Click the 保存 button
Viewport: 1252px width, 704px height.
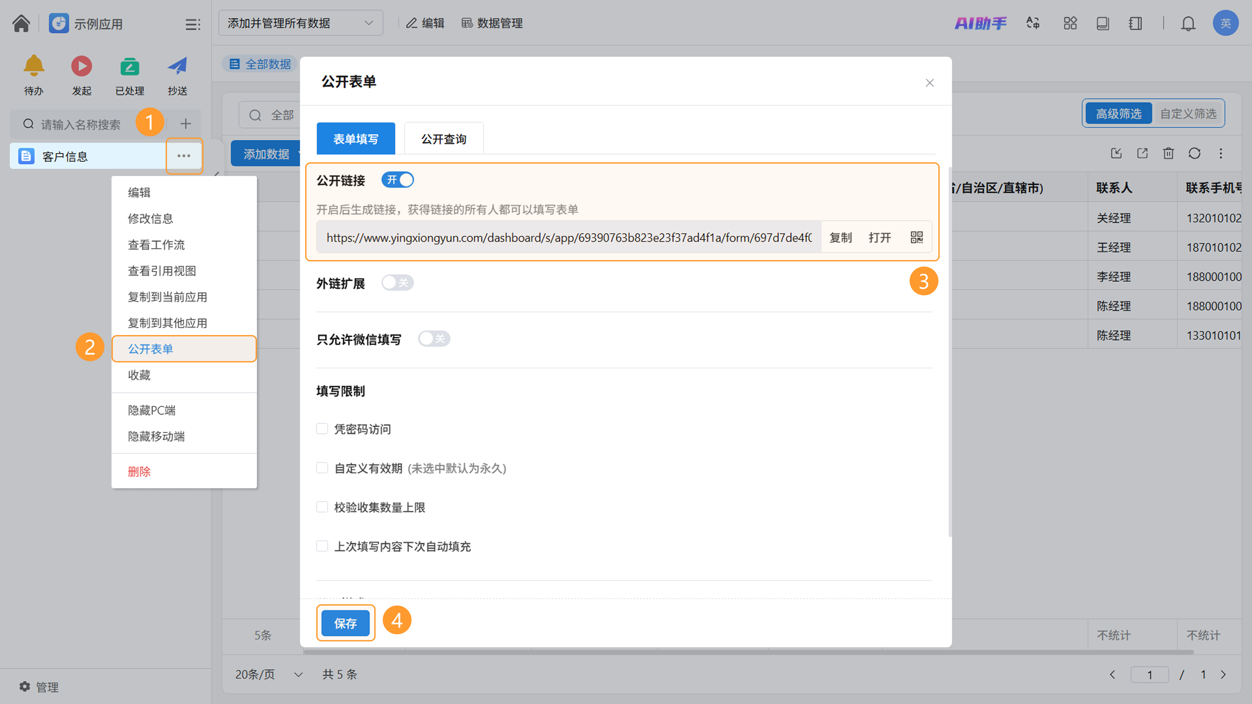pos(345,623)
